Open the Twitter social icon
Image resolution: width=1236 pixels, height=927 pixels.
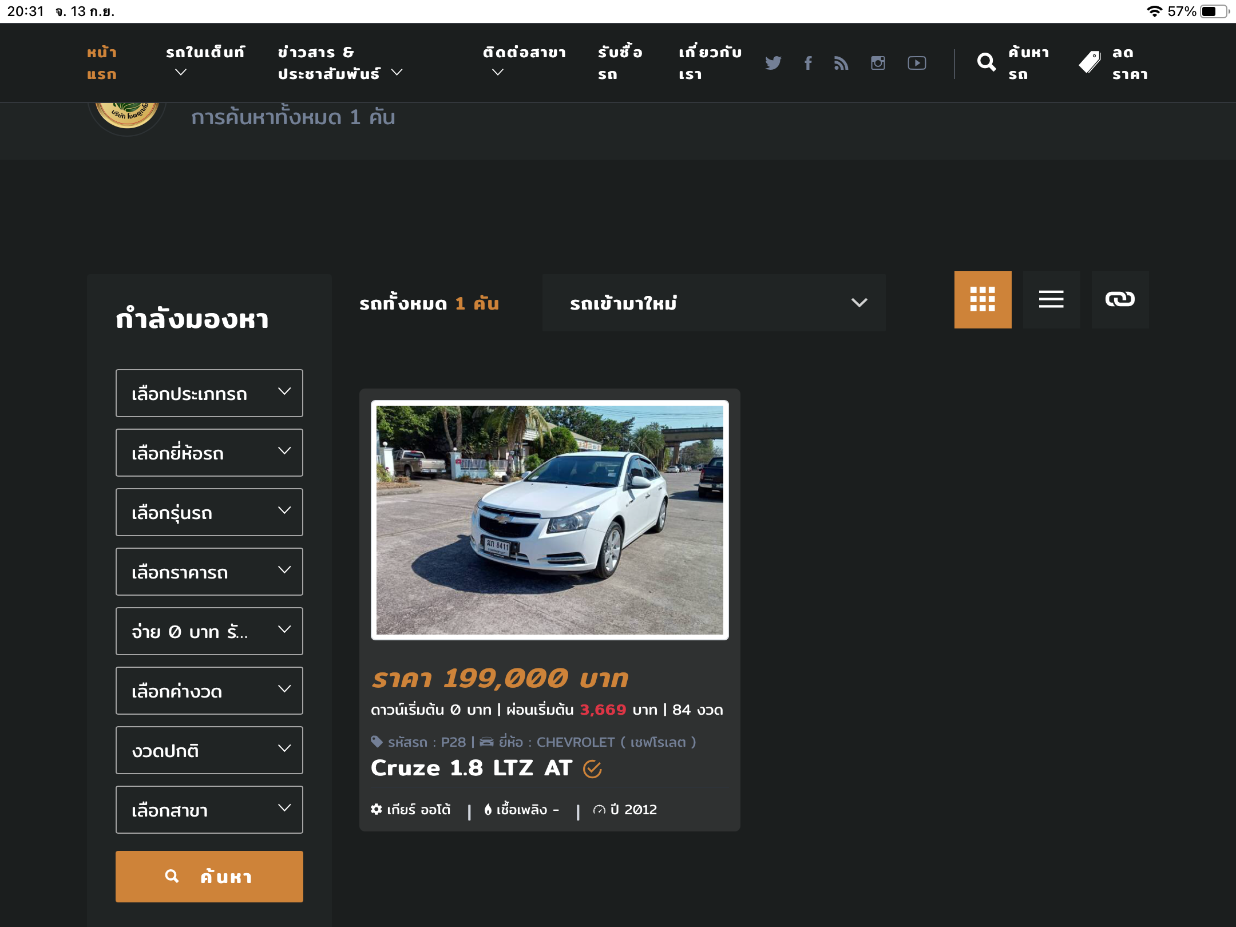(773, 63)
